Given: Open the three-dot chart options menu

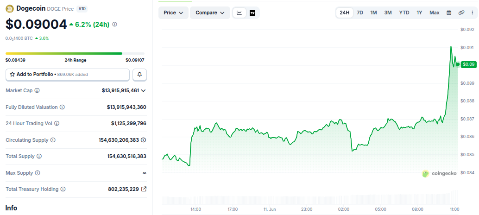Looking at the screenshot, I should [x=472, y=13].
